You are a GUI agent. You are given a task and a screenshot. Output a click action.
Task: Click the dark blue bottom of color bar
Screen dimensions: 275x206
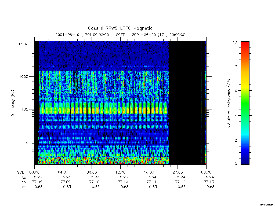point(245,161)
